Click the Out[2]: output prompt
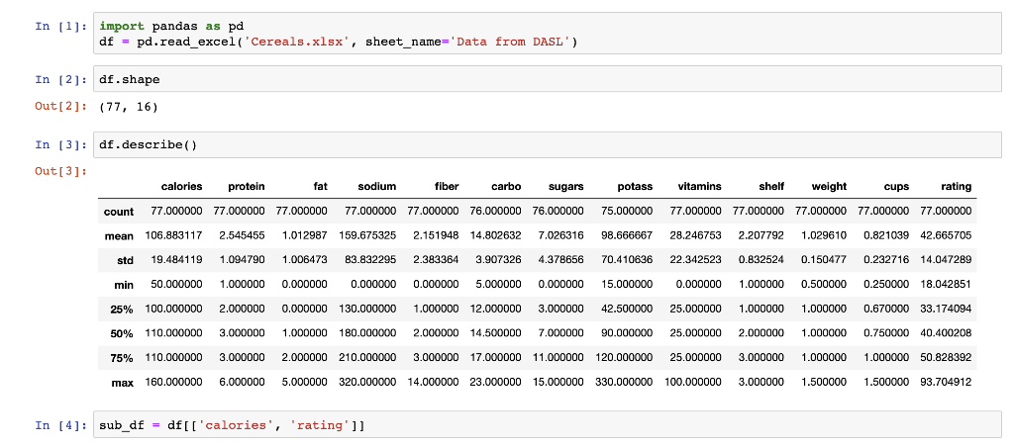 (60, 107)
